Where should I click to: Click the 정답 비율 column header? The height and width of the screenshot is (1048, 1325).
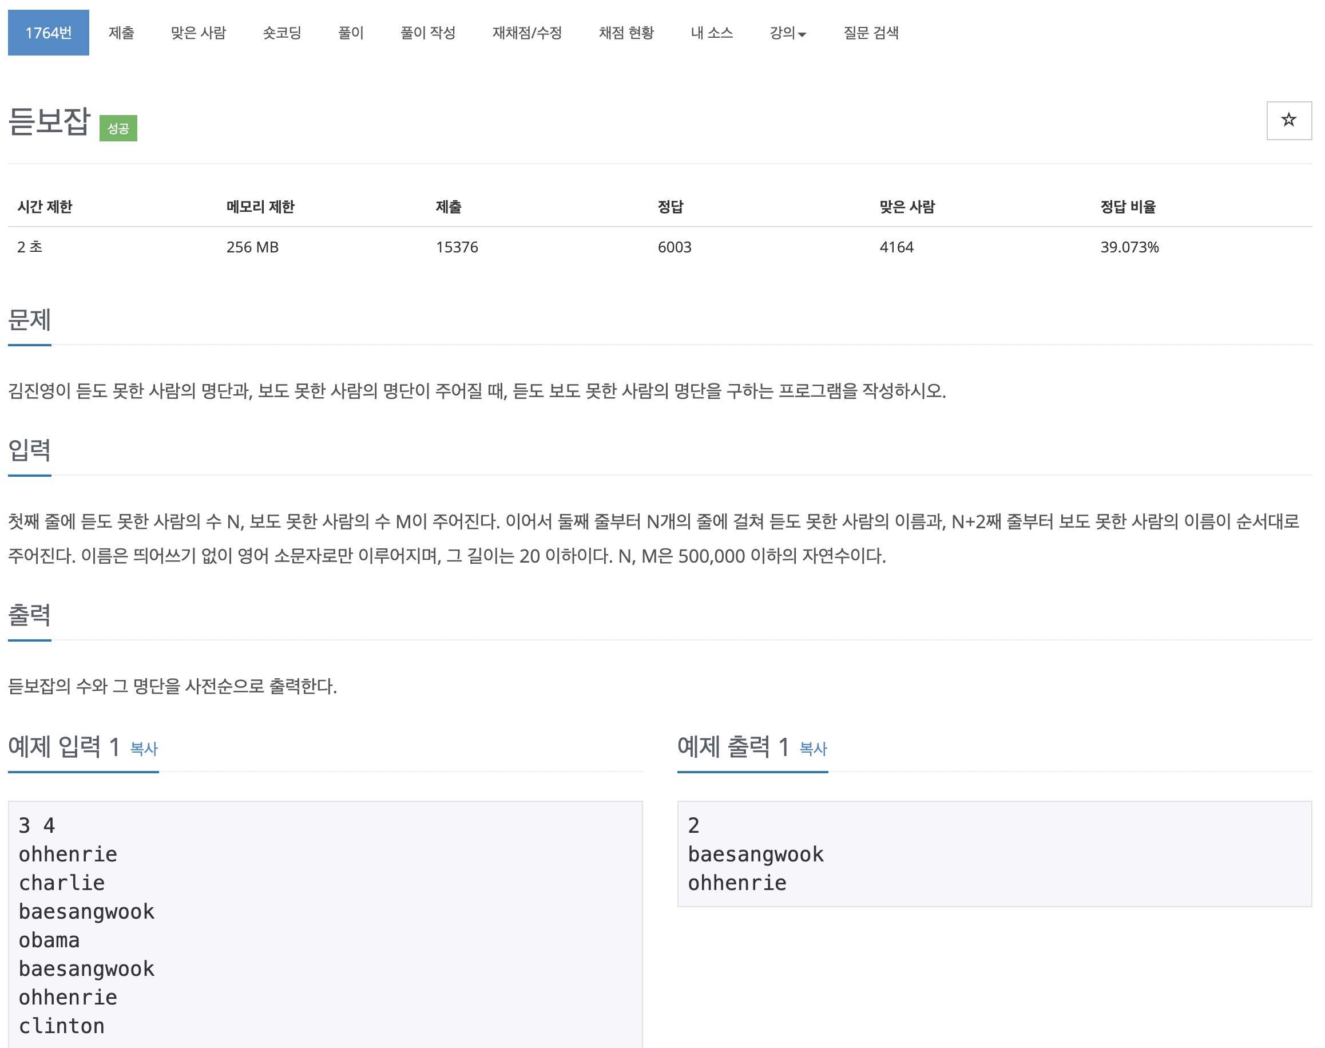1127,207
